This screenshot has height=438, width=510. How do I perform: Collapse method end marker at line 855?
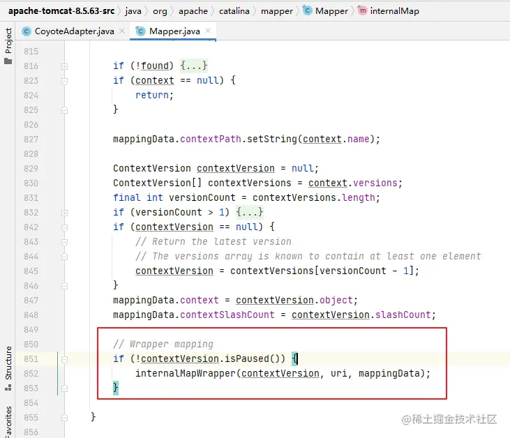pos(64,418)
